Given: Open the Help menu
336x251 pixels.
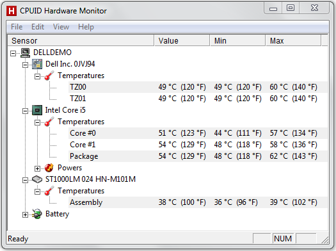Looking at the screenshot, I should point(86,27).
